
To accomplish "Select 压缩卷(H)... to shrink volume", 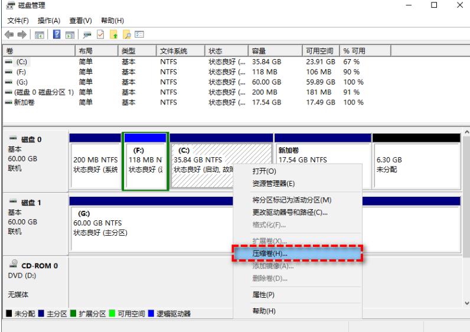I will 298,253.
